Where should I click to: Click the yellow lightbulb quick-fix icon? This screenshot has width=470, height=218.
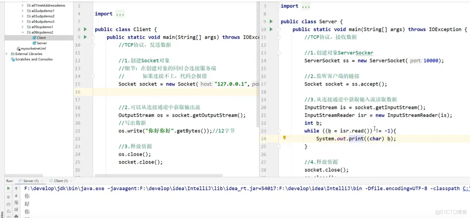[x=285, y=138]
